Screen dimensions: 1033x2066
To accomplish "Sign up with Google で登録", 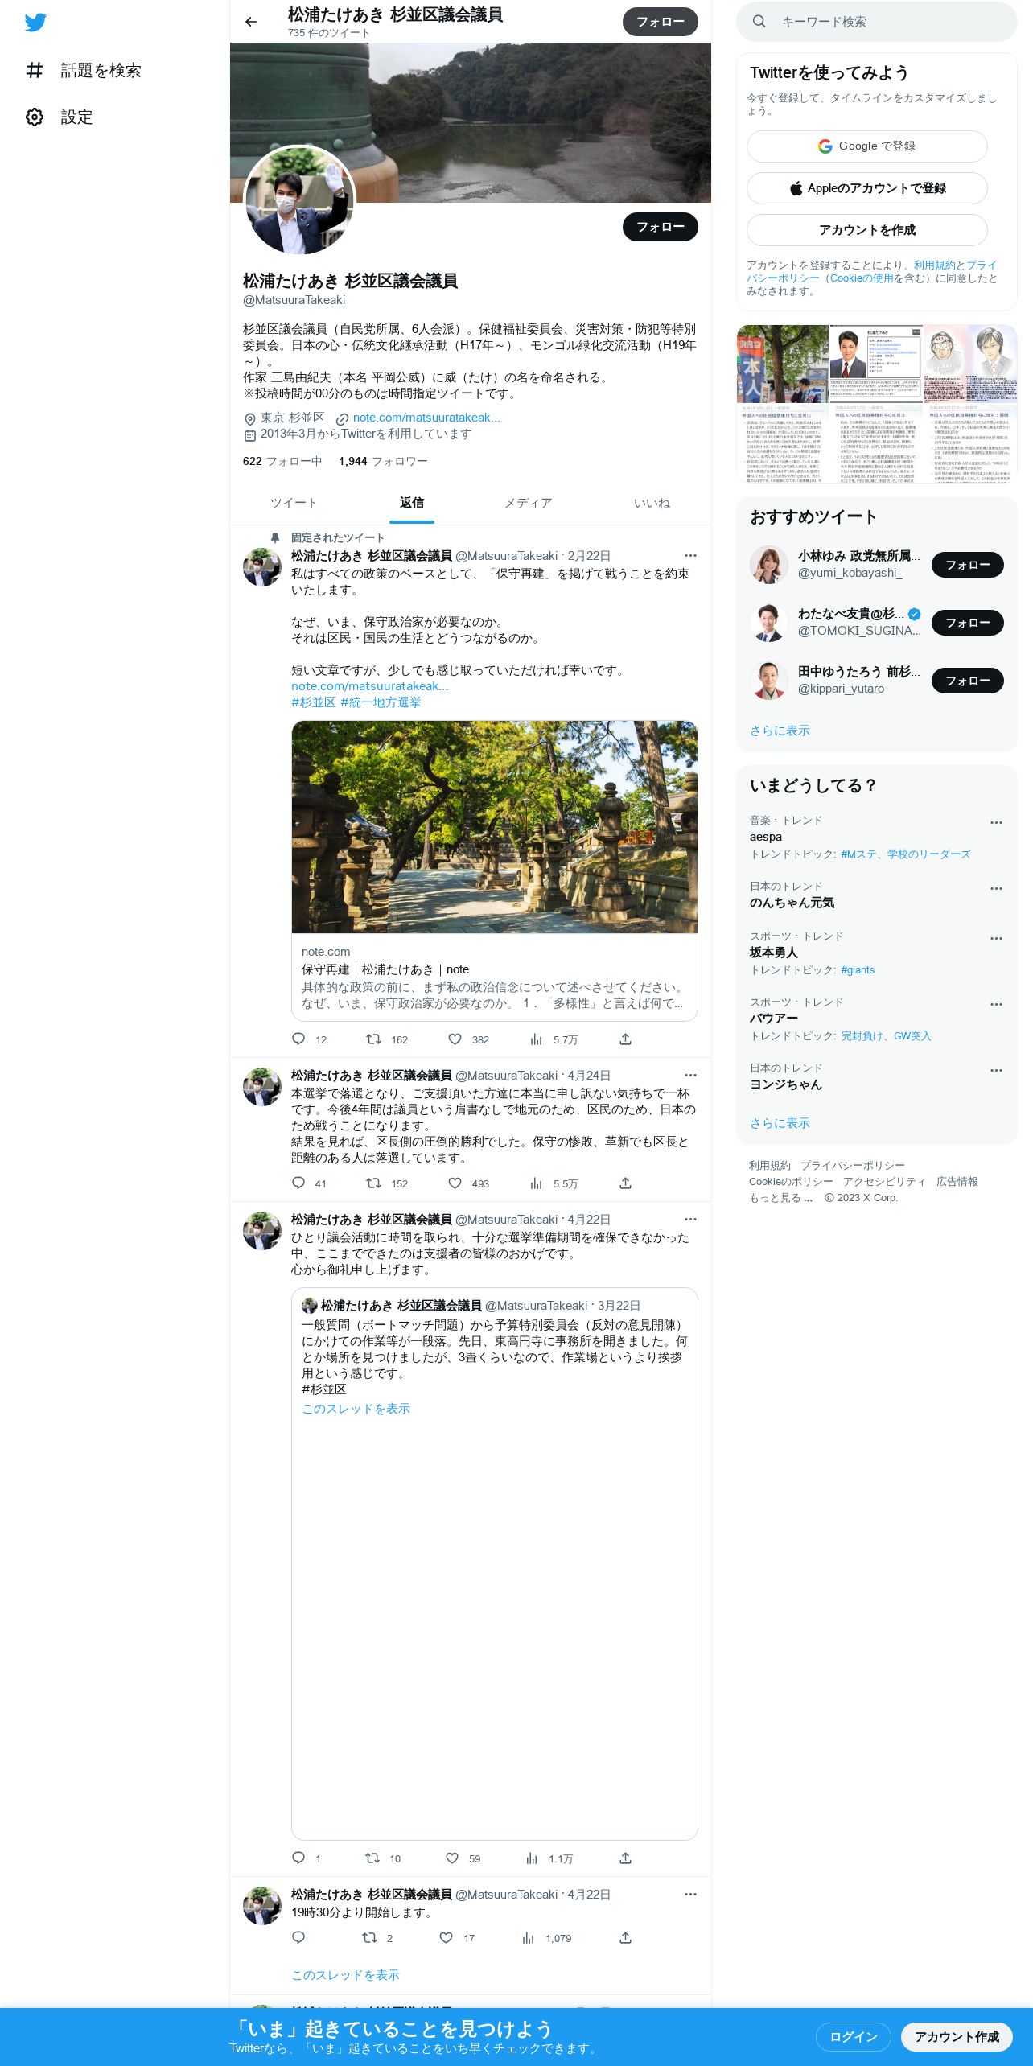I will tap(867, 146).
